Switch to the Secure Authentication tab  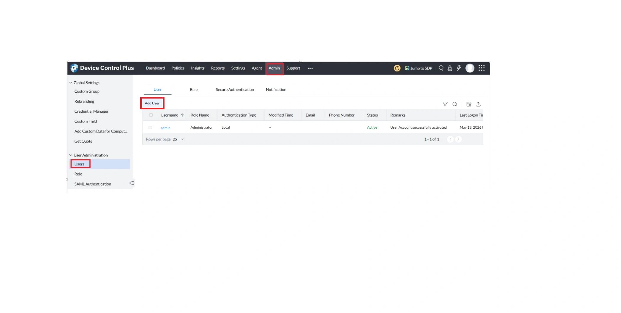click(x=235, y=90)
